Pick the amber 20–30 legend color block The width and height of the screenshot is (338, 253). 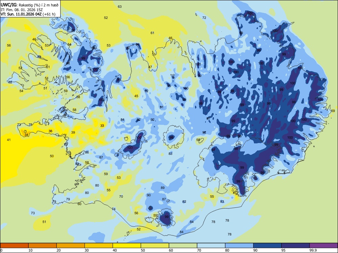pos(71,246)
